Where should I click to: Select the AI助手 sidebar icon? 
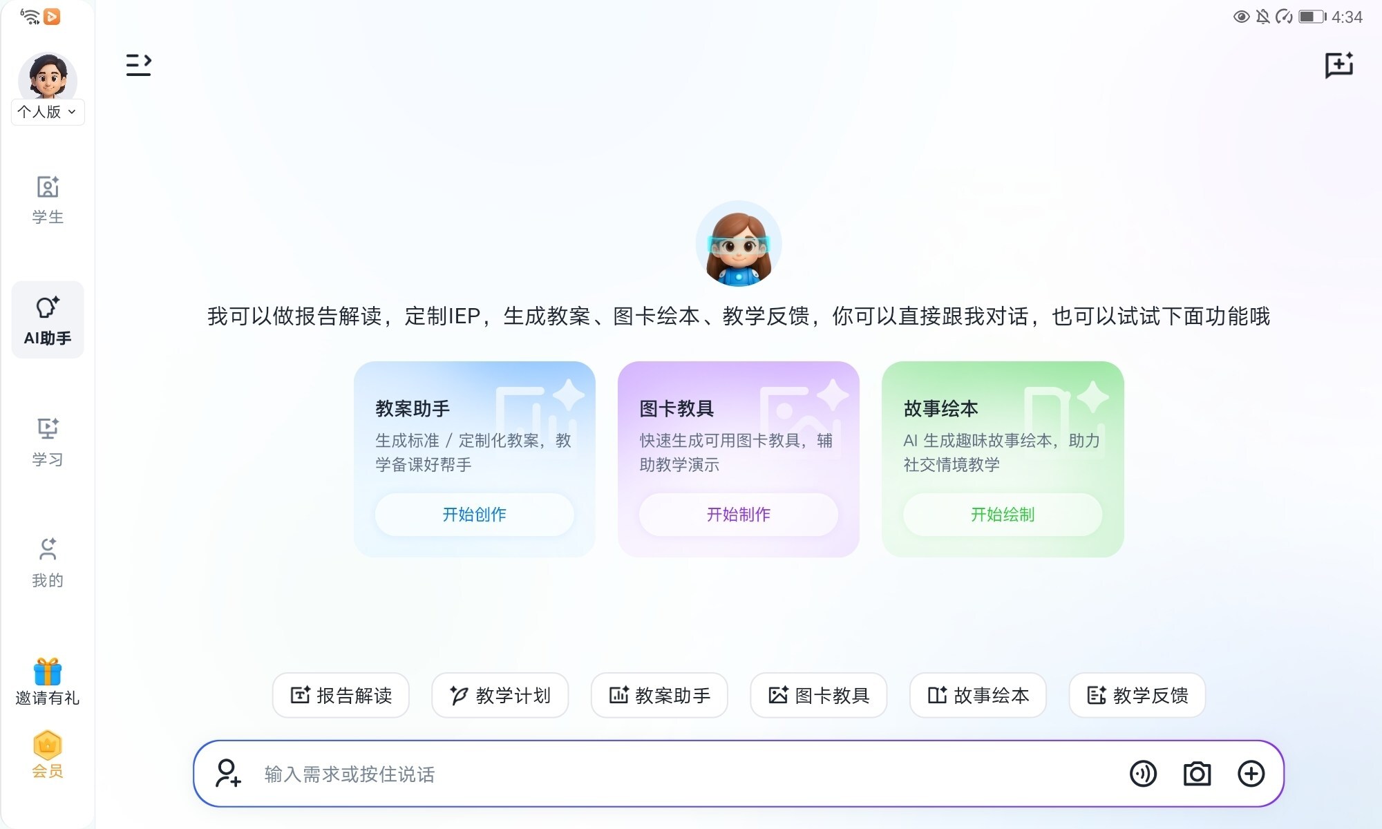(47, 320)
